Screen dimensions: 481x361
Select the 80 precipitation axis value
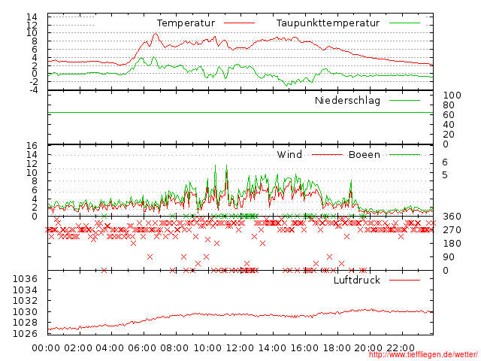tap(449, 105)
